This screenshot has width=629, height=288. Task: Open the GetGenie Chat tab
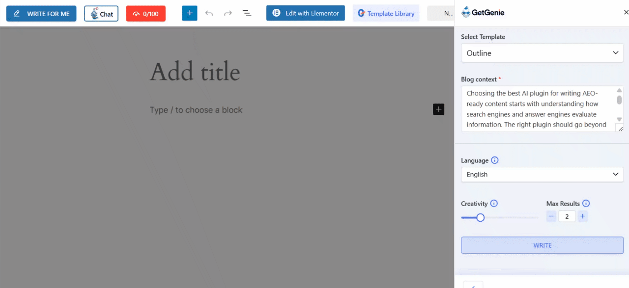click(101, 13)
